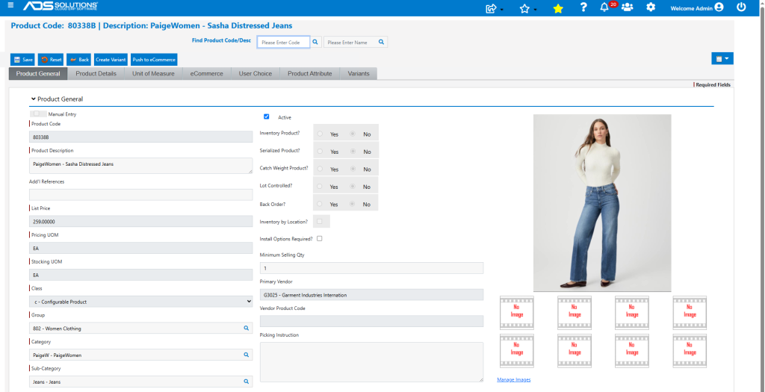This screenshot has width=765, height=392.
Task: Click the Primary Vendor field
Action: coord(372,295)
